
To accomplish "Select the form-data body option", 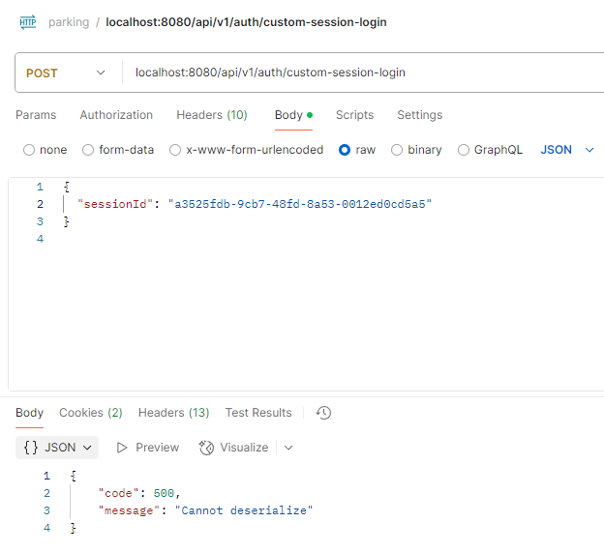I will pyautogui.click(x=118, y=150).
